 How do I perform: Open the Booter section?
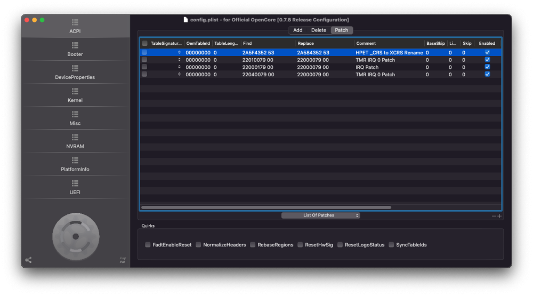pos(75,49)
